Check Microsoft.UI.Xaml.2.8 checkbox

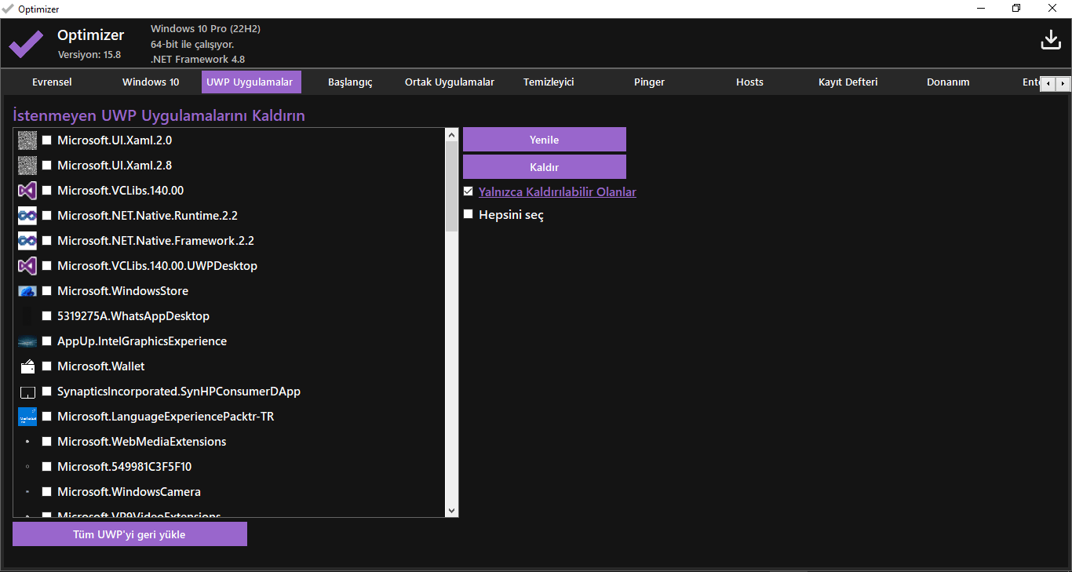pyautogui.click(x=47, y=166)
